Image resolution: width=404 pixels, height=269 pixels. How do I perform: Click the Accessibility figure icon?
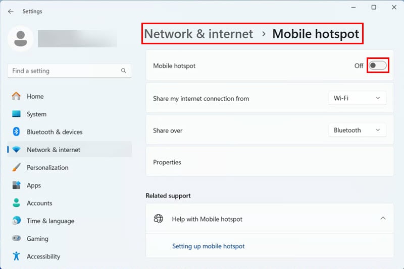pyautogui.click(x=16, y=256)
